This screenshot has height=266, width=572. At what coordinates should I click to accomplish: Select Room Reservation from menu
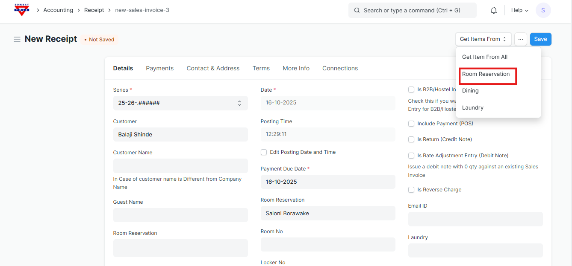tap(486, 74)
